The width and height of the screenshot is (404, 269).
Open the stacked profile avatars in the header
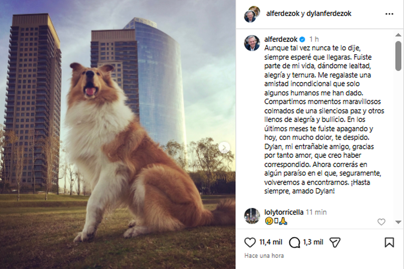[x=252, y=14]
